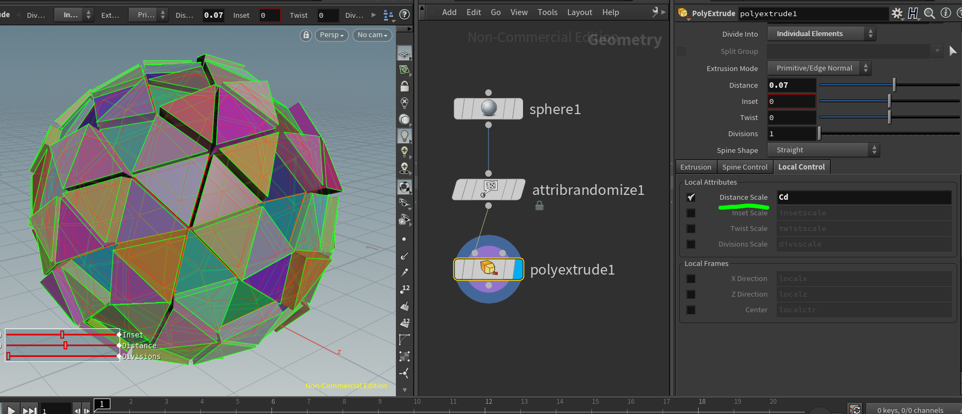Click the Distance Scale Cd input field

pos(864,198)
